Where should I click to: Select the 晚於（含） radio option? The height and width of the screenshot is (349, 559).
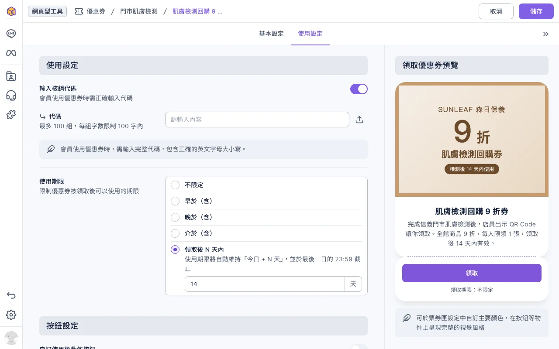point(175,217)
